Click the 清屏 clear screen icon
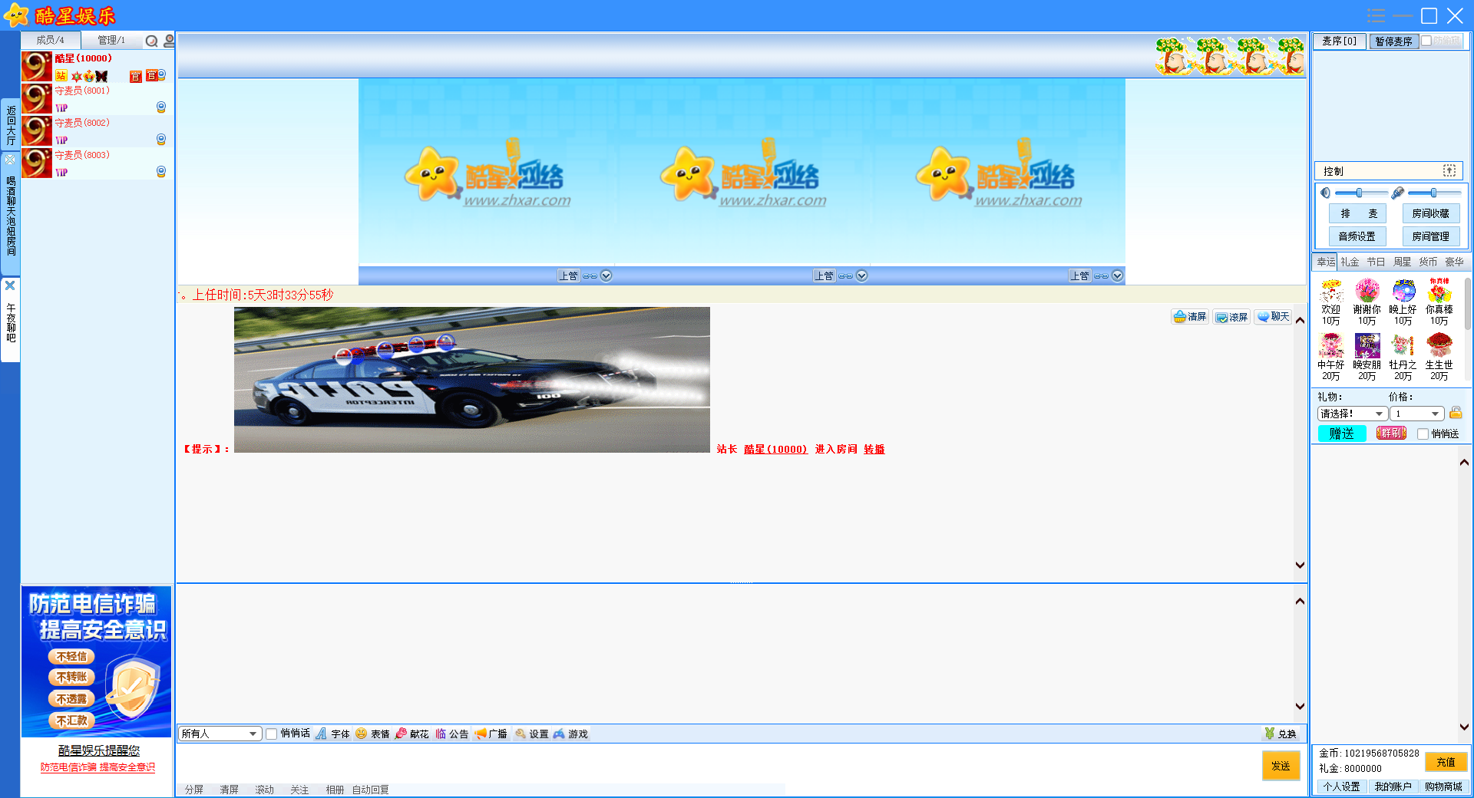The image size is (1474, 798). pyautogui.click(x=1180, y=317)
